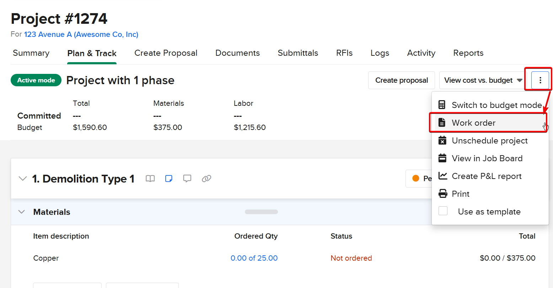Click the three-dot more options button

(540, 80)
